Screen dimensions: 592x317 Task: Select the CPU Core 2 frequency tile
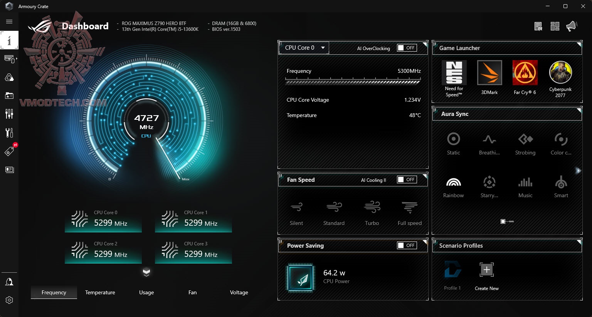(103, 252)
